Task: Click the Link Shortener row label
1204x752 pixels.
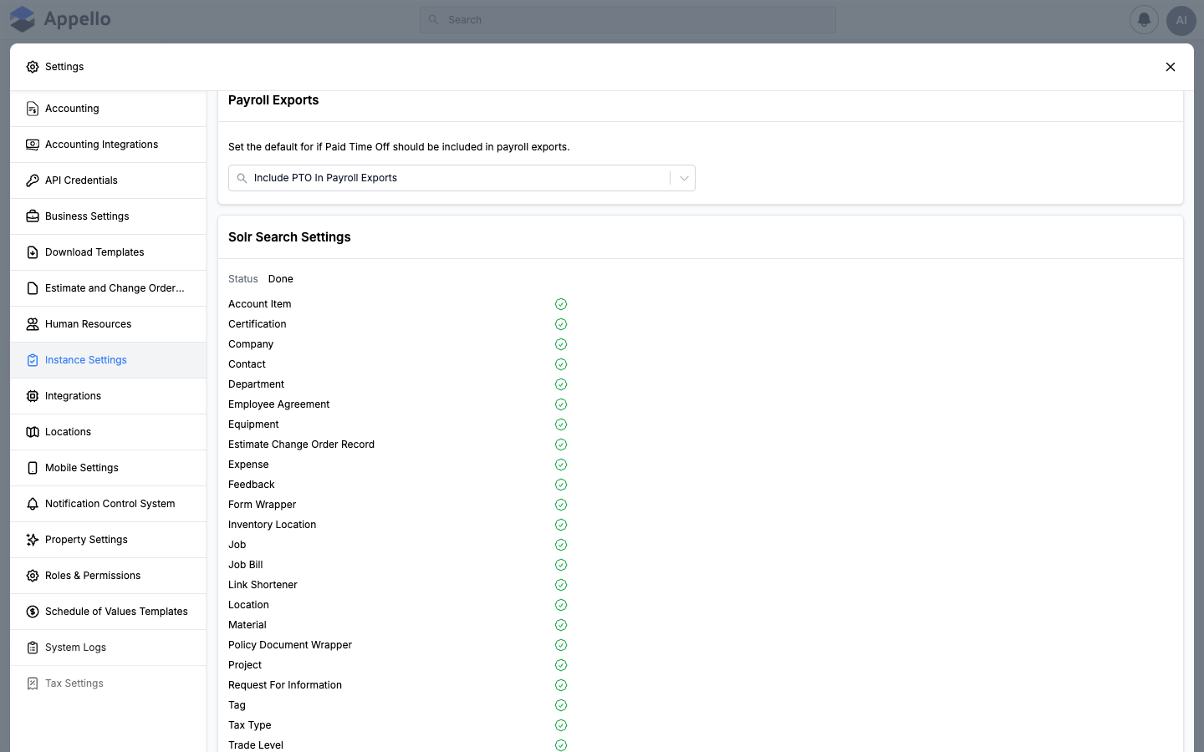Action: point(263,585)
